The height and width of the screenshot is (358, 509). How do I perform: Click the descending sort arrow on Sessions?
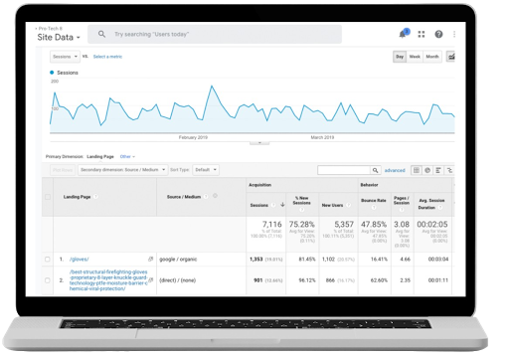coord(282,205)
